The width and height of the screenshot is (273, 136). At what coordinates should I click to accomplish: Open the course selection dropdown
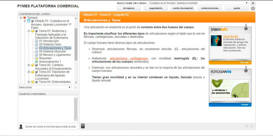pos(198,3)
